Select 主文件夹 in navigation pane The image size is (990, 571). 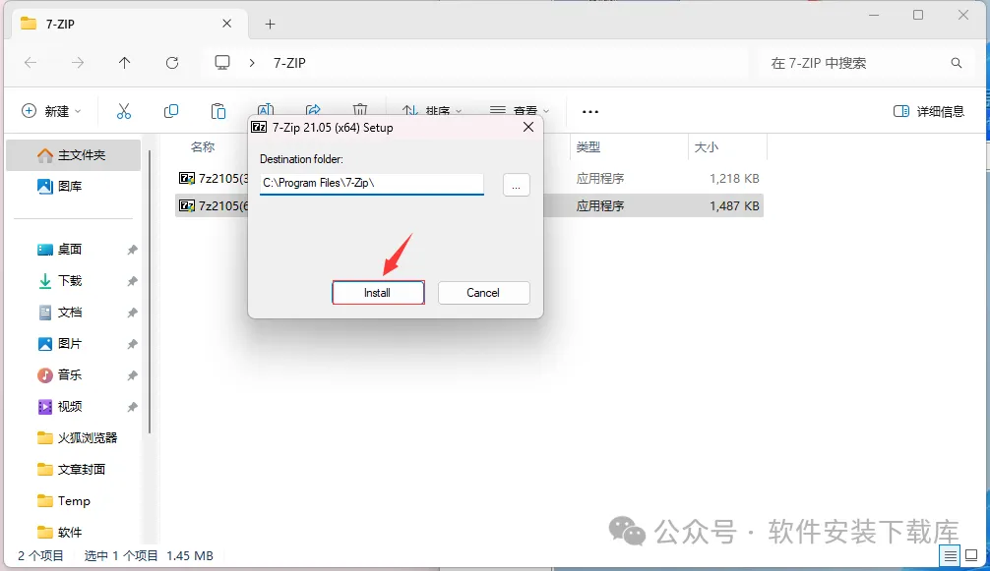pos(73,155)
